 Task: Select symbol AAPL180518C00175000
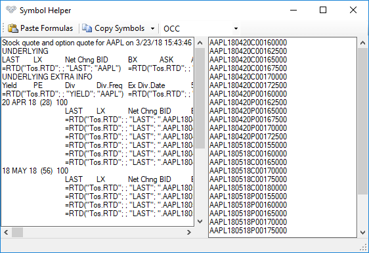coord(248,179)
